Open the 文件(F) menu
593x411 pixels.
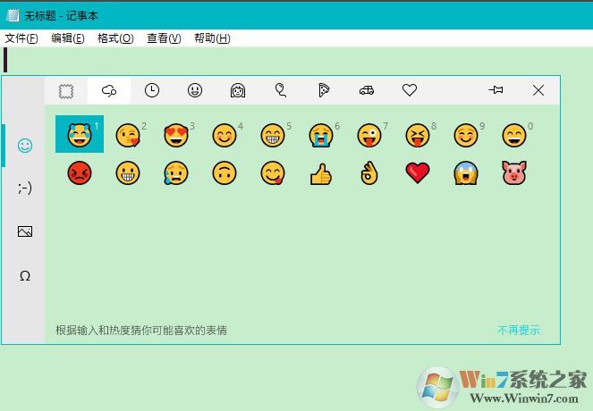pos(21,38)
